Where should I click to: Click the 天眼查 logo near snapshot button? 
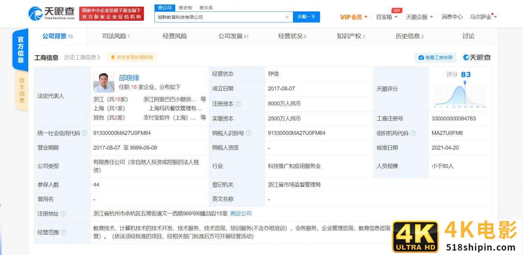(477, 58)
